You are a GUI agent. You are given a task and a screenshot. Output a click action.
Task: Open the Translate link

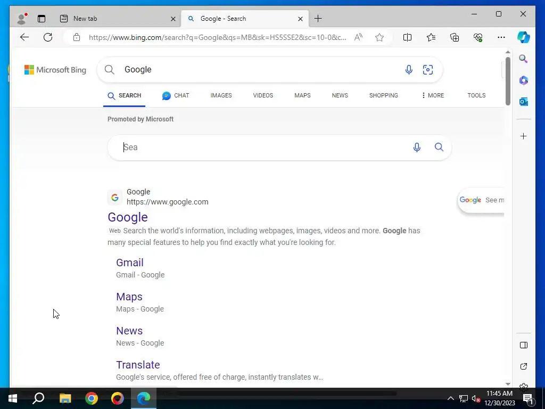tap(138, 365)
